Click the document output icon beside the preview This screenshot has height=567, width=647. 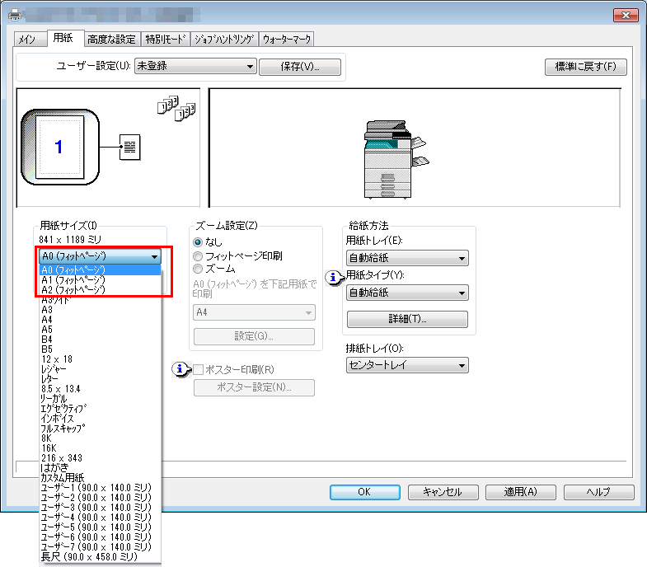(129, 147)
